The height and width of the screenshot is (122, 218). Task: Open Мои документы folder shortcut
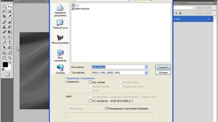(x=60, y=39)
